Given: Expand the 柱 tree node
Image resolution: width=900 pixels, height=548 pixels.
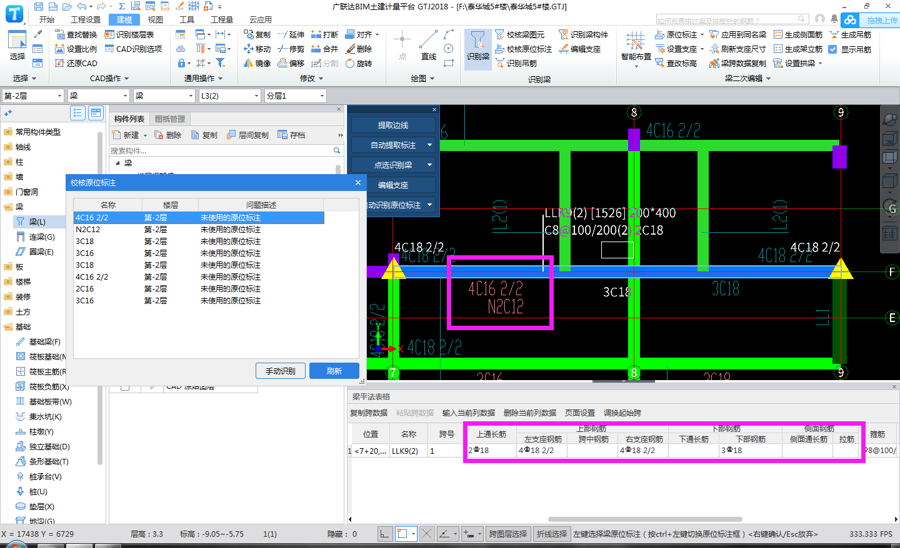Looking at the screenshot, I should click(7, 162).
